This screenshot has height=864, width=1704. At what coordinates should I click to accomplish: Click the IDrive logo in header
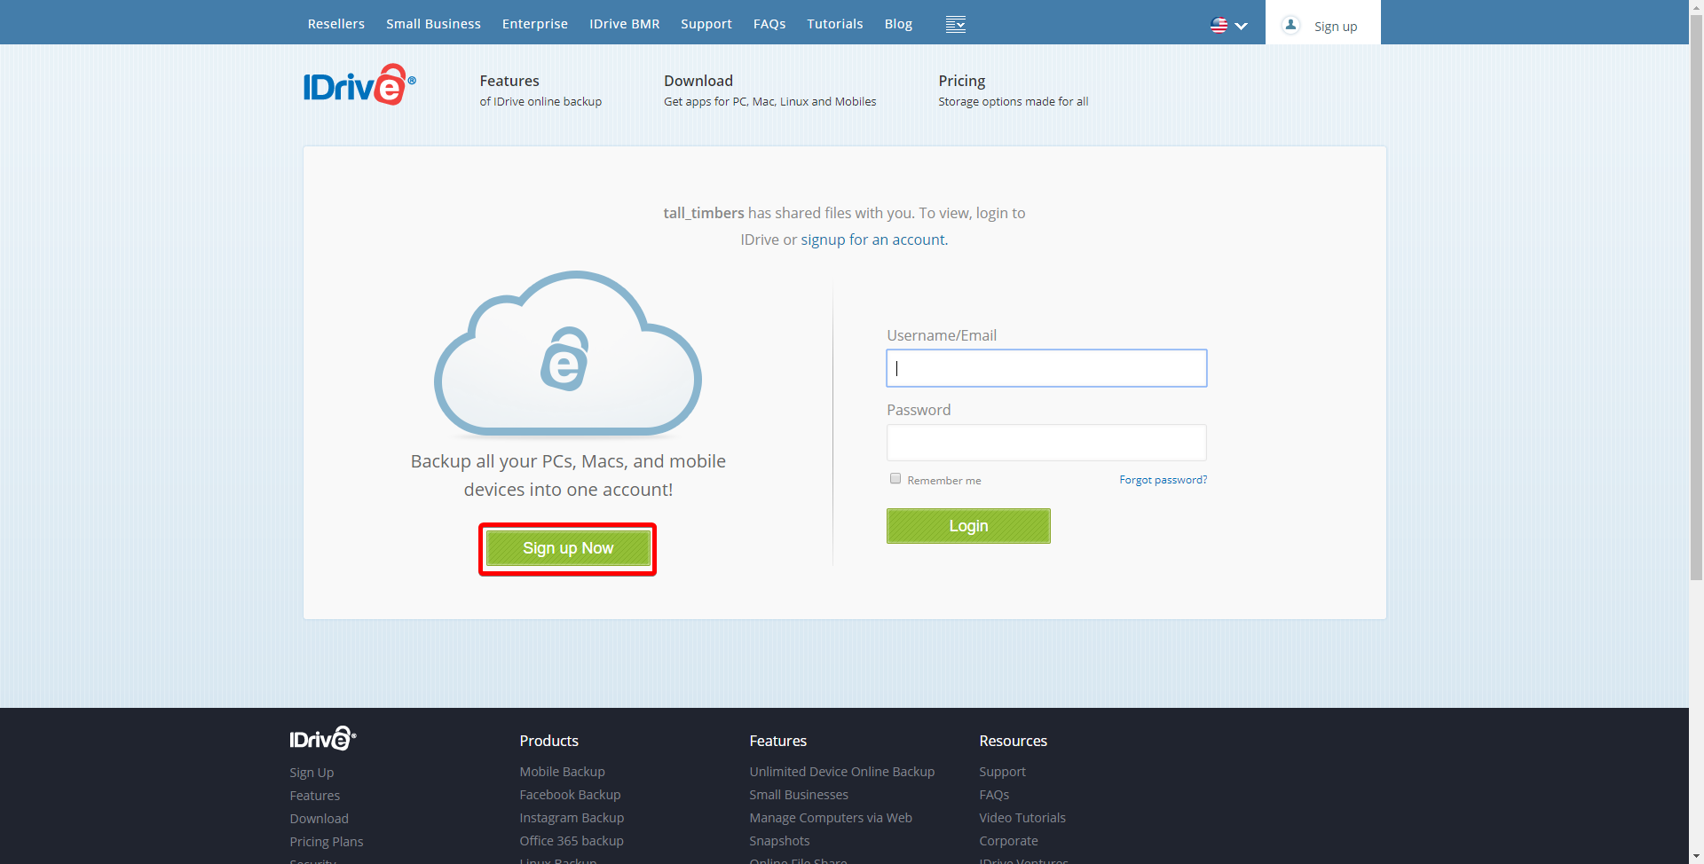coord(359,84)
